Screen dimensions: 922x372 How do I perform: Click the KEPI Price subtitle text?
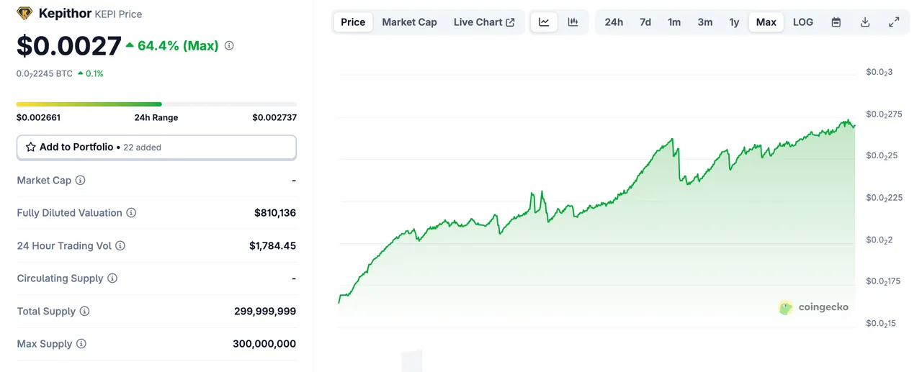pos(119,14)
